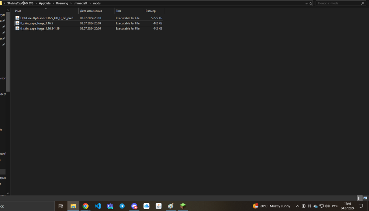369x211 pixels.
Task: Click the 442 КБ size of tl_skin_cape_forge_1.16.5-1.19
Action: pos(158,28)
